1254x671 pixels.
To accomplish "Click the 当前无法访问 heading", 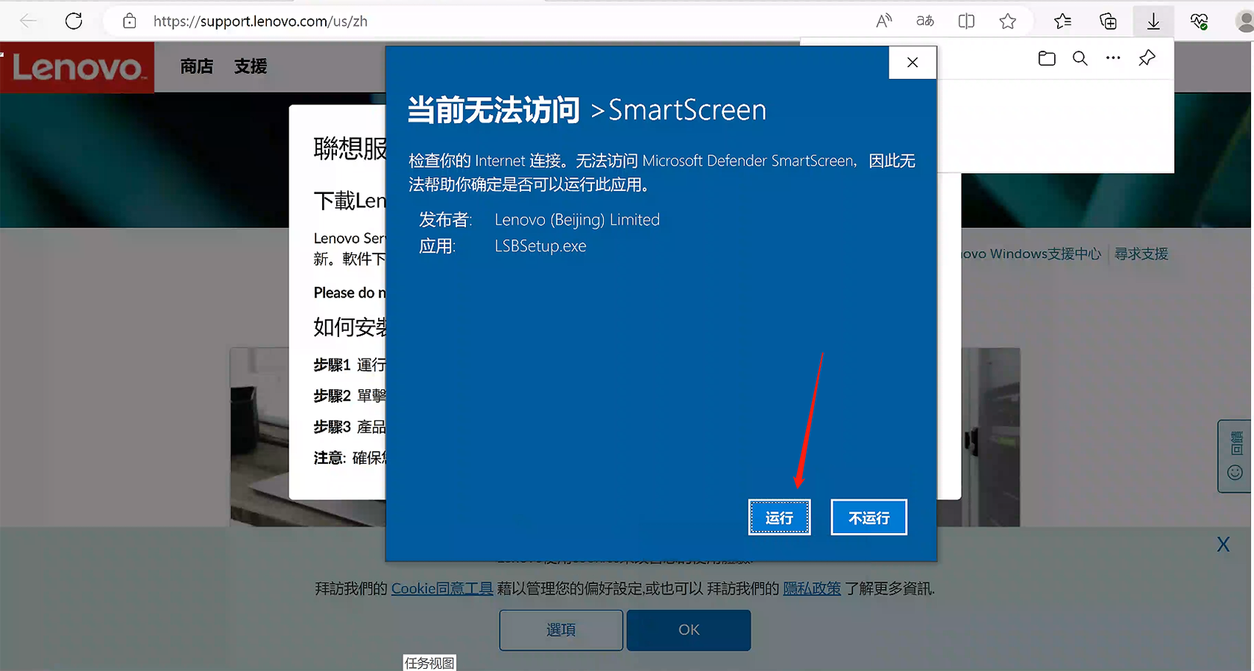I will click(494, 110).
